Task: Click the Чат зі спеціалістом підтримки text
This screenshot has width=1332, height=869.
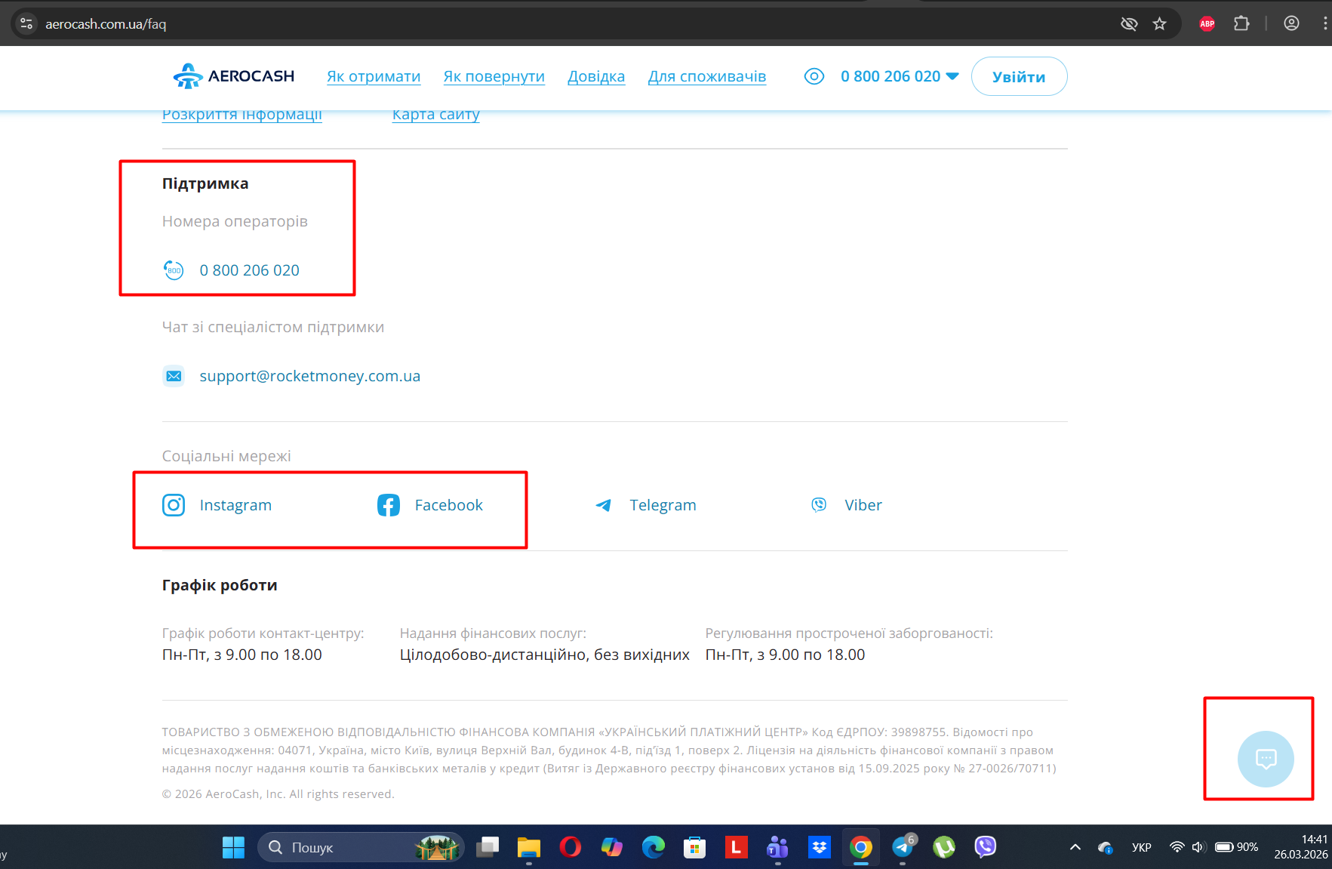Action: 273,327
